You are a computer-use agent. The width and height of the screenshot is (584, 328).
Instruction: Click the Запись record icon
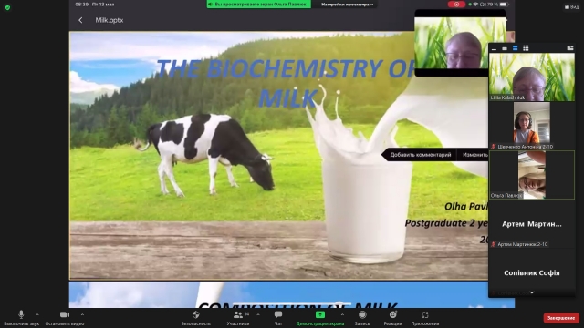coord(362,314)
